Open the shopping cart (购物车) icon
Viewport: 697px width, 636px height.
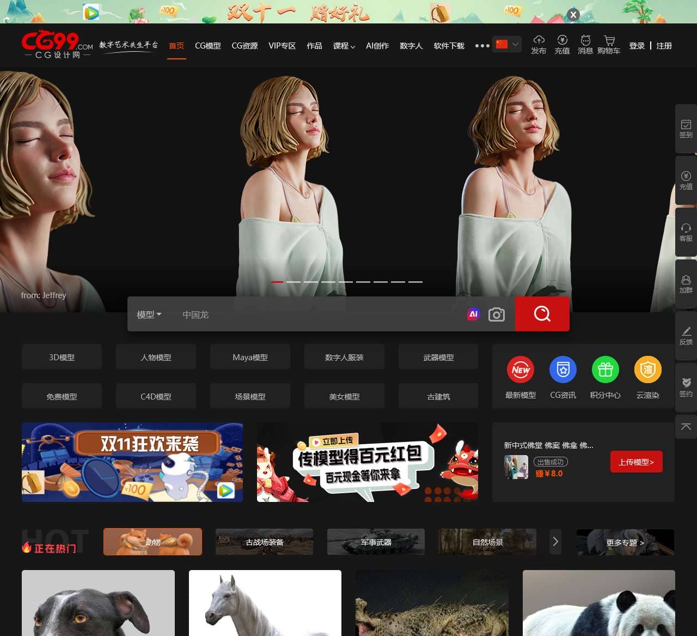609,40
